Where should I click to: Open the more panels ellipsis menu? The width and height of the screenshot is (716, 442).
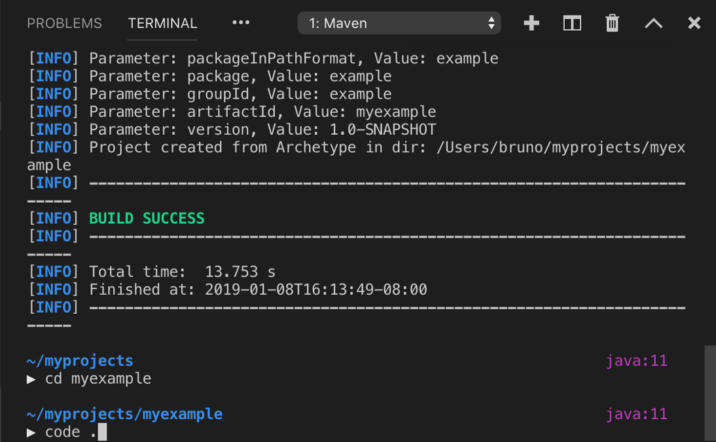point(241,23)
